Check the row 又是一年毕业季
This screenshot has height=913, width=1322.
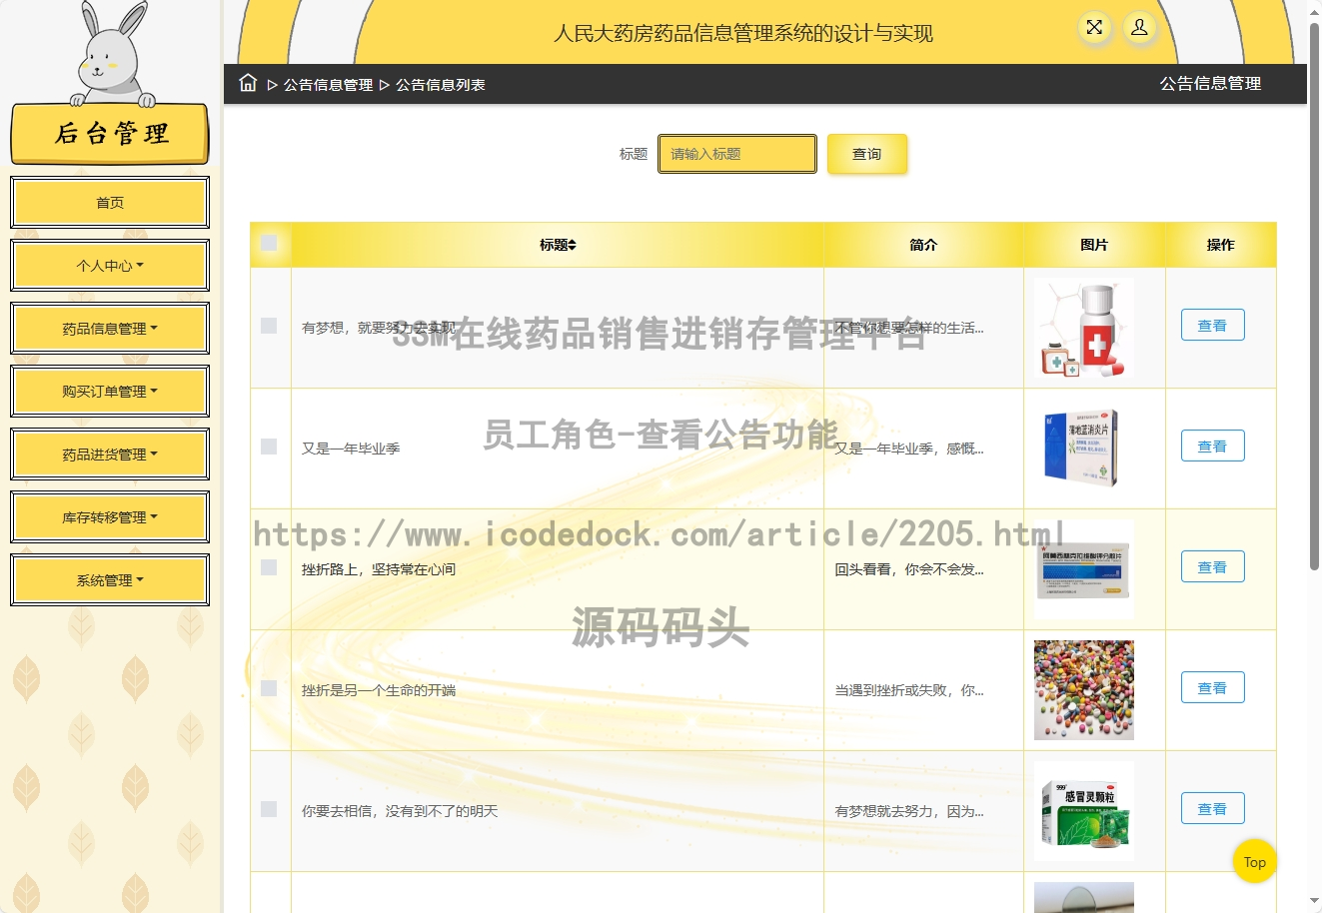coord(269,447)
